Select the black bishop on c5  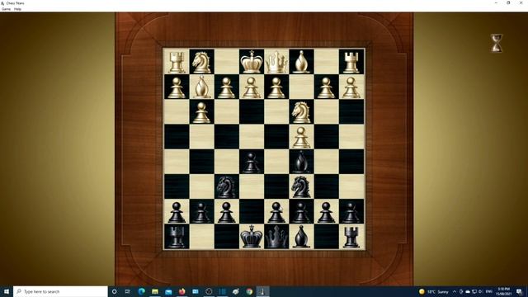(301, 163)
